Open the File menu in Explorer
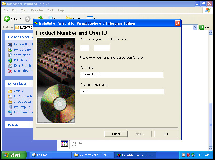This screenshot has height=160, width=215. point(6,10)
